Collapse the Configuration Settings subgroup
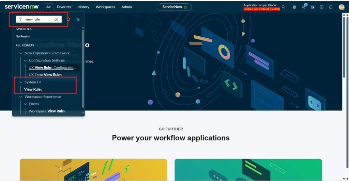This screenshot has height=181, width=349. pyautogui.click(x=25, y=60)
